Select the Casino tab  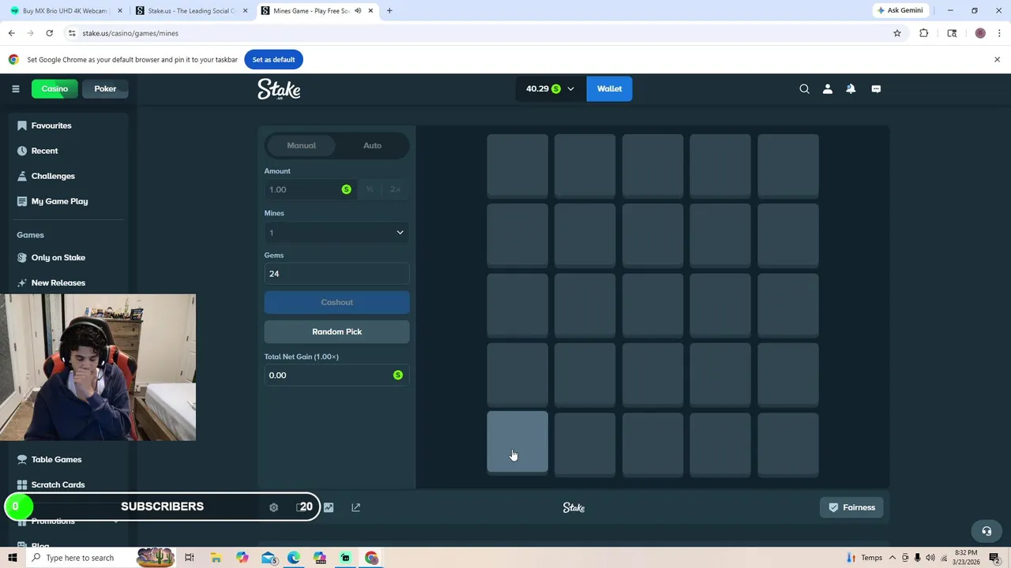pos(54,89)
